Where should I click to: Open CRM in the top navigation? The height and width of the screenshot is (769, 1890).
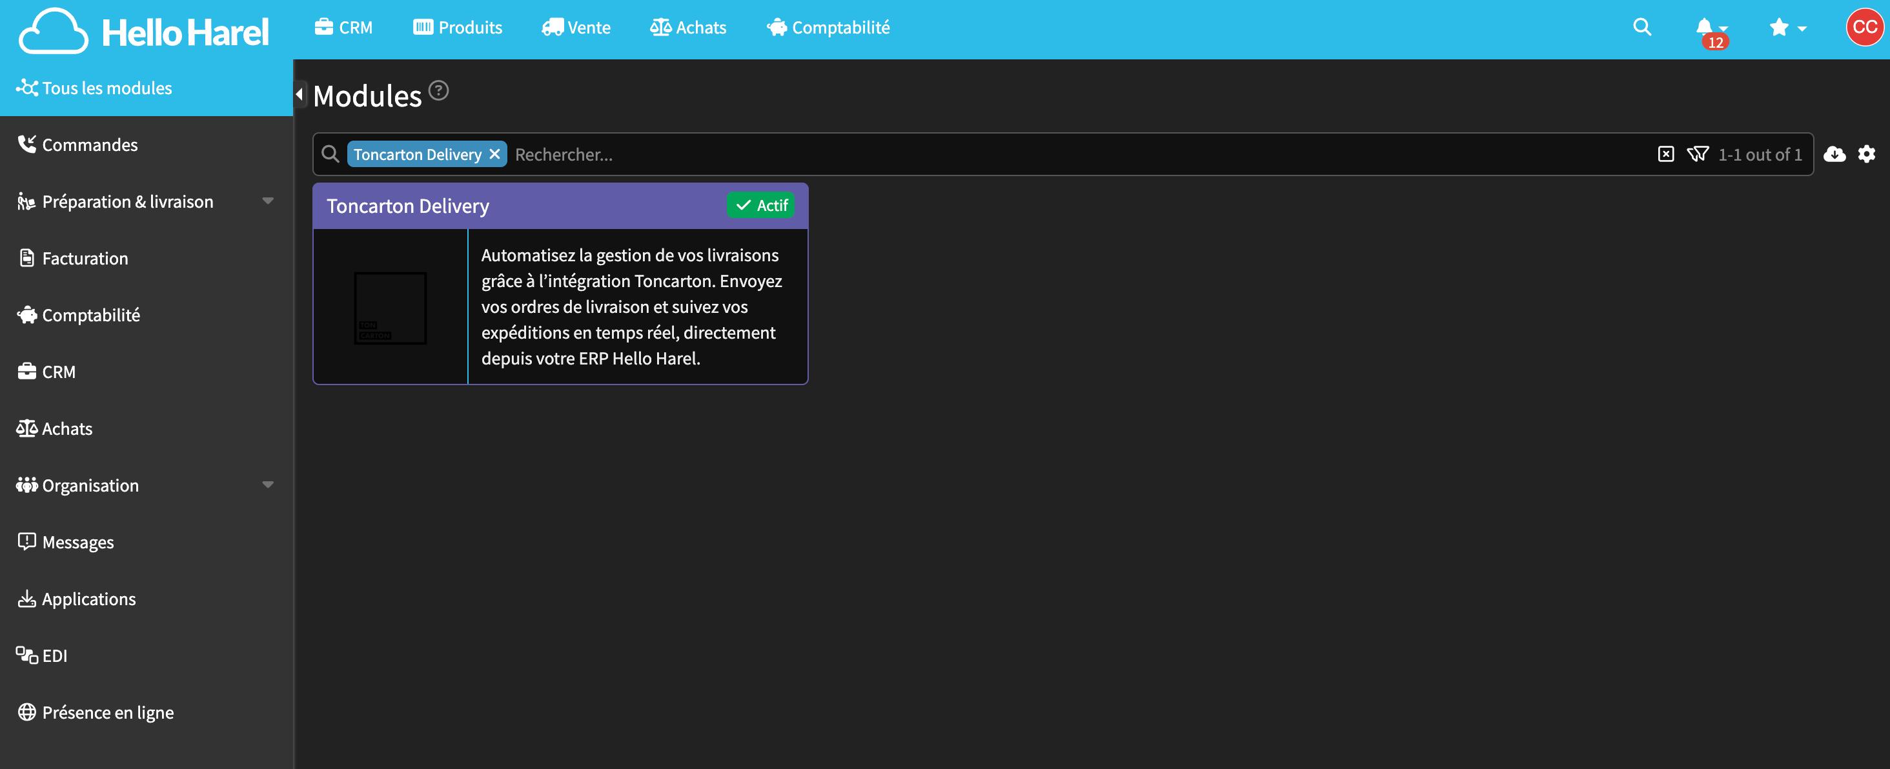(343, 28)
